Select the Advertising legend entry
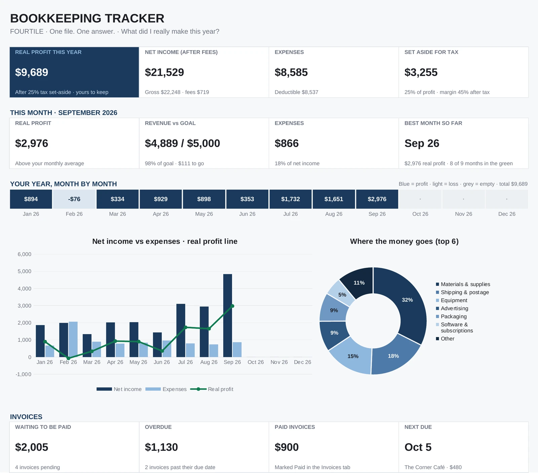Viewport: 538px width, 473px height. point(452,308)
